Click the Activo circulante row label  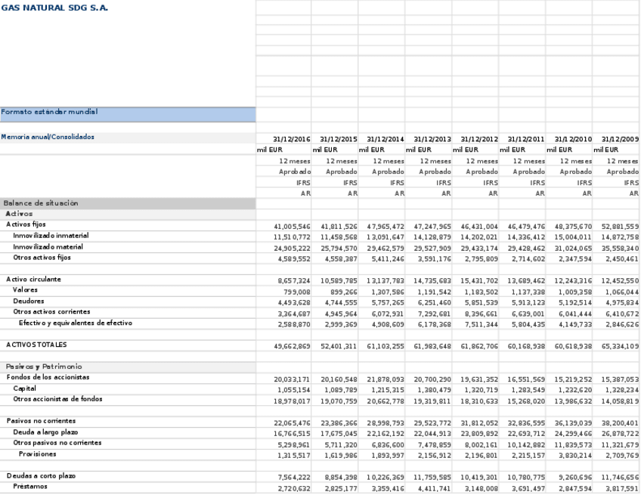click(33, 279)
